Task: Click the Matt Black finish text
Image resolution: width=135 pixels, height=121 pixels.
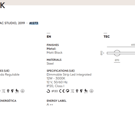Action: (x=55, y=52)
